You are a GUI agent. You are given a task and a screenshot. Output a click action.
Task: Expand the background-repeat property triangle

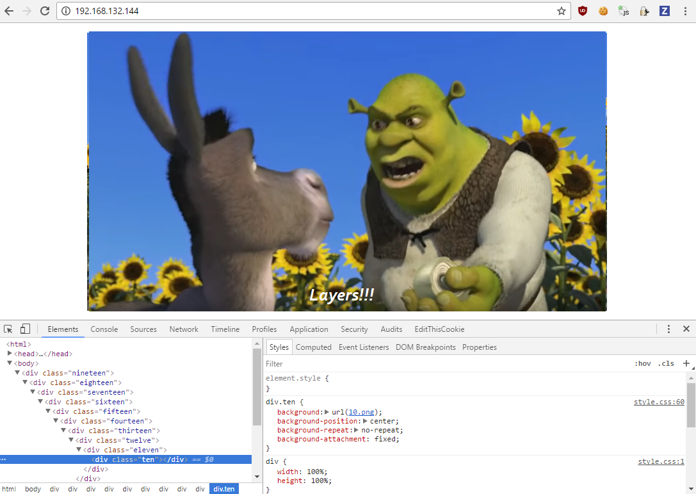point(356,429)
